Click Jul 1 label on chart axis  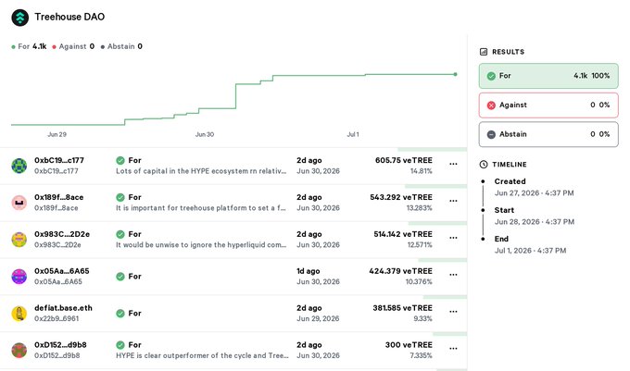pos(353,134)
